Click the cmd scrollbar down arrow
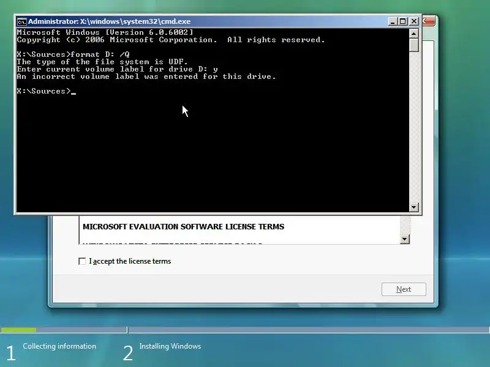The height and width of the screenshot is (367, 490). [414, 207]
